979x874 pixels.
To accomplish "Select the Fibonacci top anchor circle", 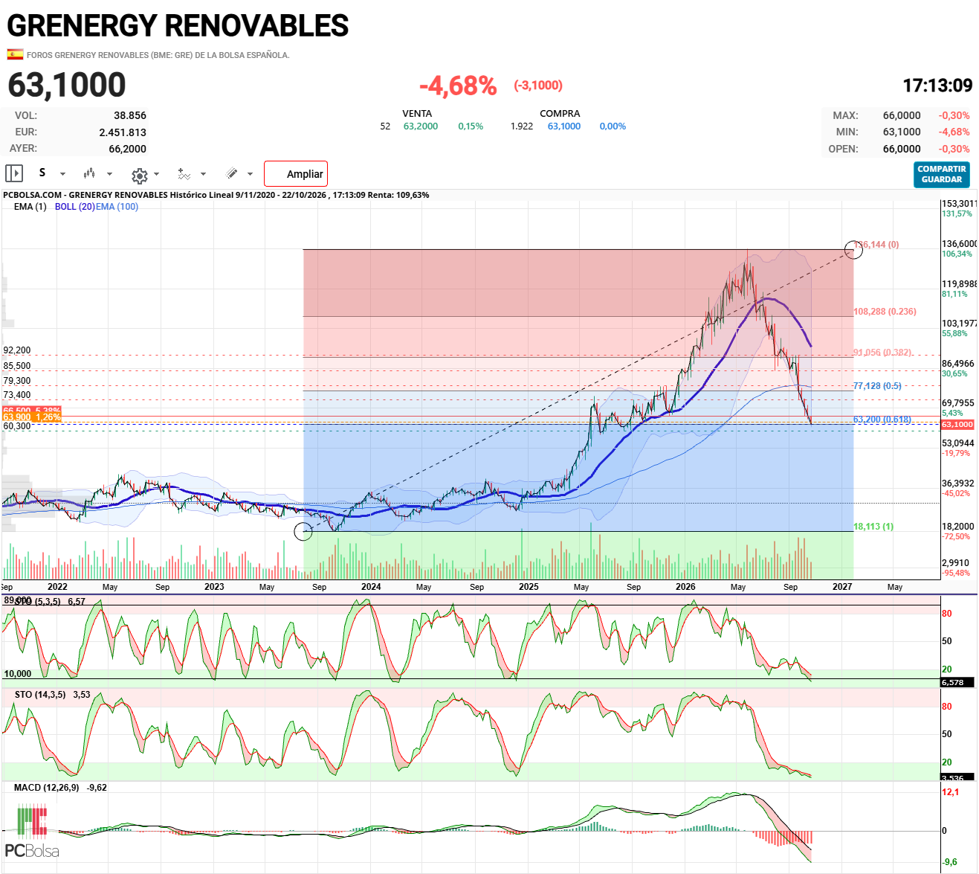I will tap(854, 249).
